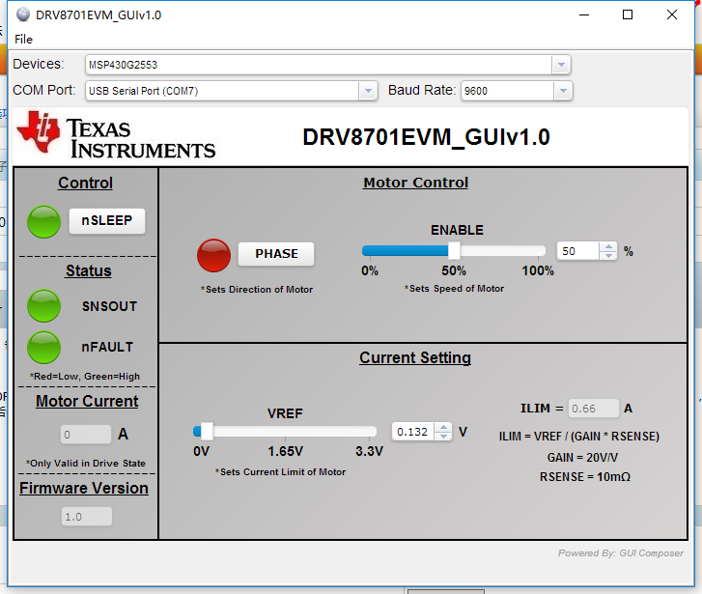Click the DRV8701EVM_GUI app icon in title bar
Image resolution: width=702 pixels, height=594 pixels.
pyautogui.click(x=23, y=14)
